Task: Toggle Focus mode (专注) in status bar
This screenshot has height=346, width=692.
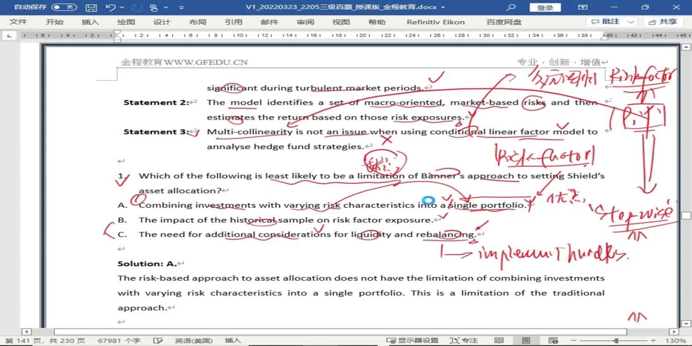Action: 464,340
